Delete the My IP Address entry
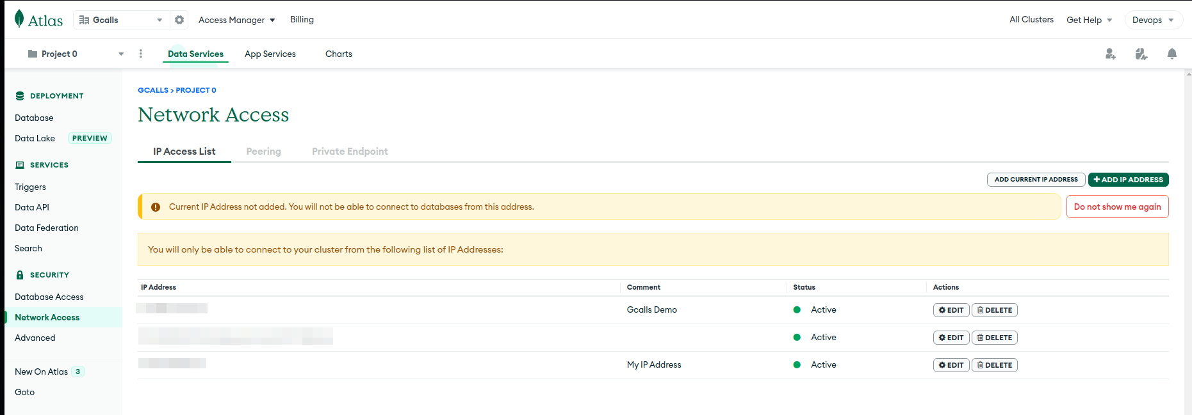The image size is (1192, 415). tap(995, 365)
